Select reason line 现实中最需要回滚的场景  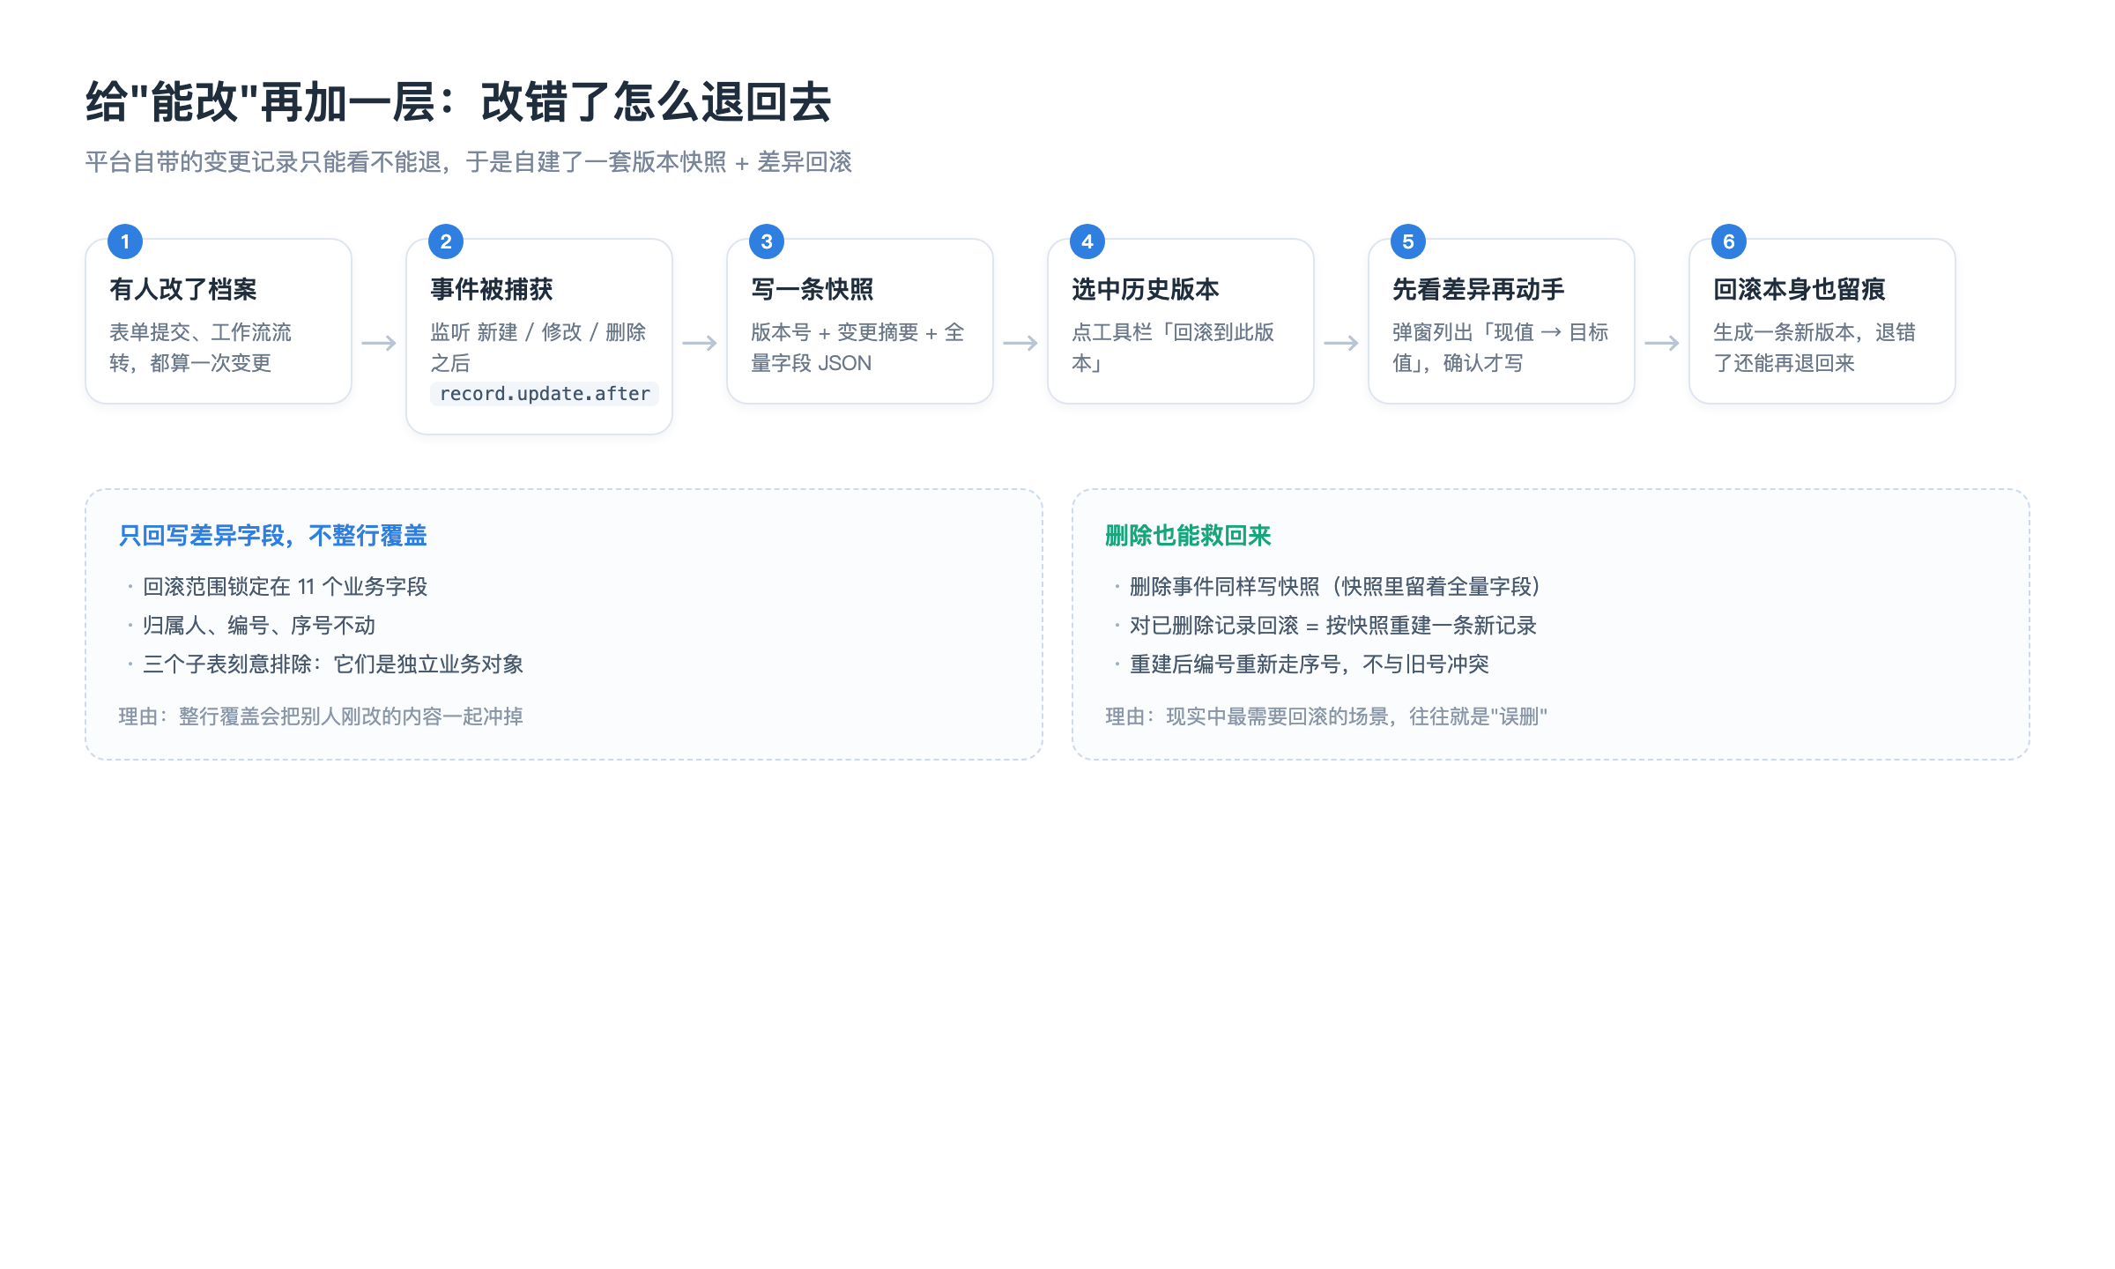tap(1326, 716)
